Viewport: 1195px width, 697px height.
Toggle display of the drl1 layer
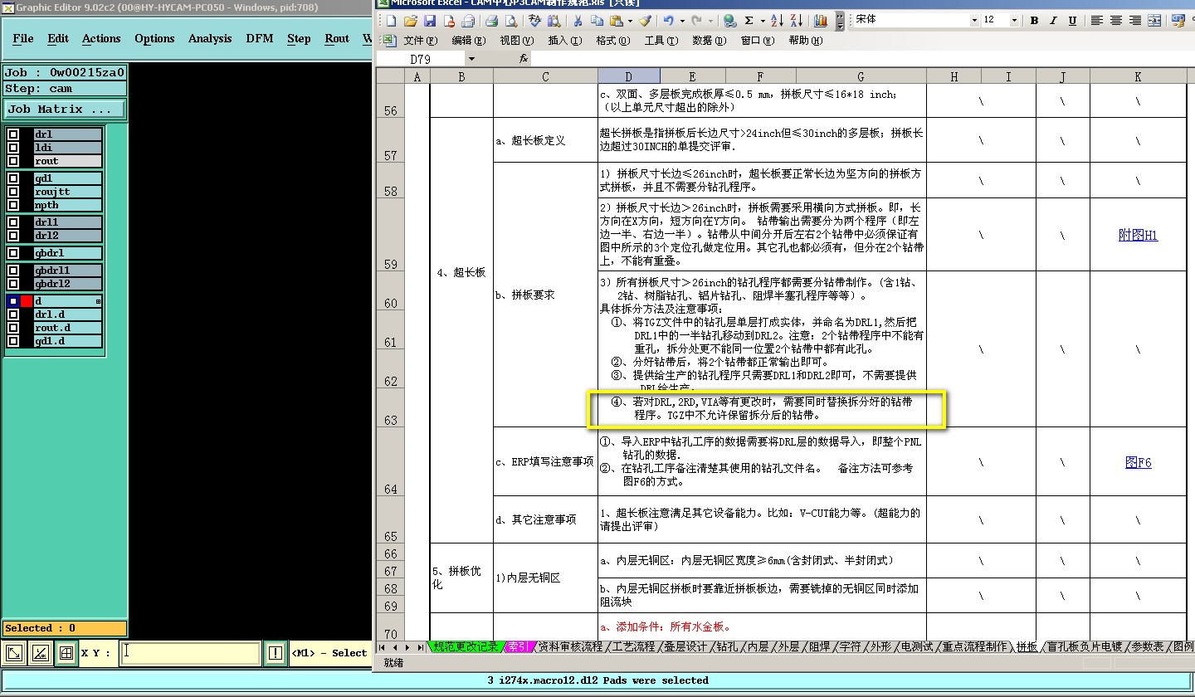pyautogui.click(x=13, y=222)
